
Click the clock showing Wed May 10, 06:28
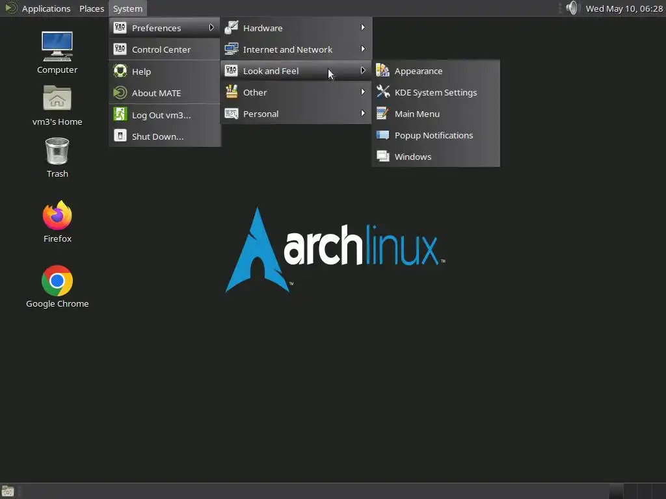pyautogui.click(x=624, y=8)
